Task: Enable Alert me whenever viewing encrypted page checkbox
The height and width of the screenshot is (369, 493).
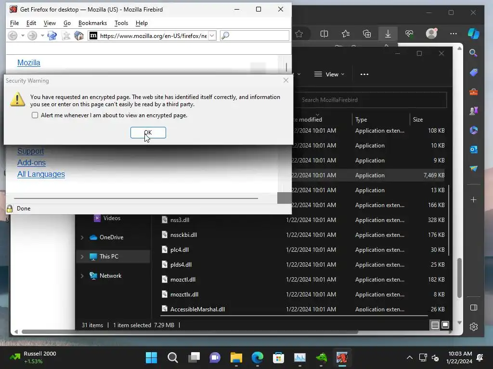Action: [35, 115]
